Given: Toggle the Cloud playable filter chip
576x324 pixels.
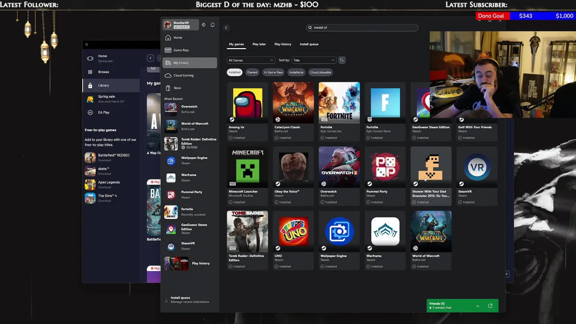Looking at the screenshot, I should pyautogui.click(x=320, y=72).
